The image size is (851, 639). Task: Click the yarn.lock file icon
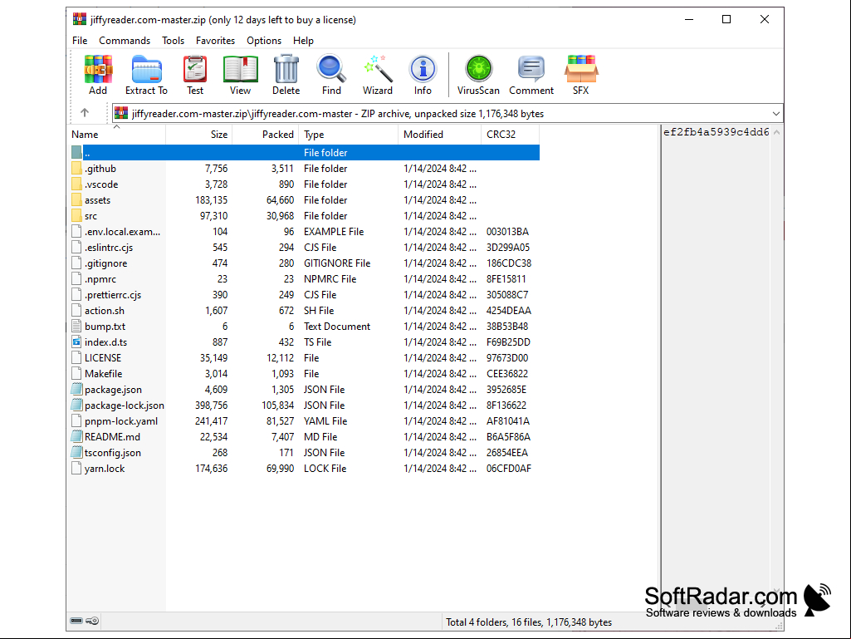click(x=76, y=468)
